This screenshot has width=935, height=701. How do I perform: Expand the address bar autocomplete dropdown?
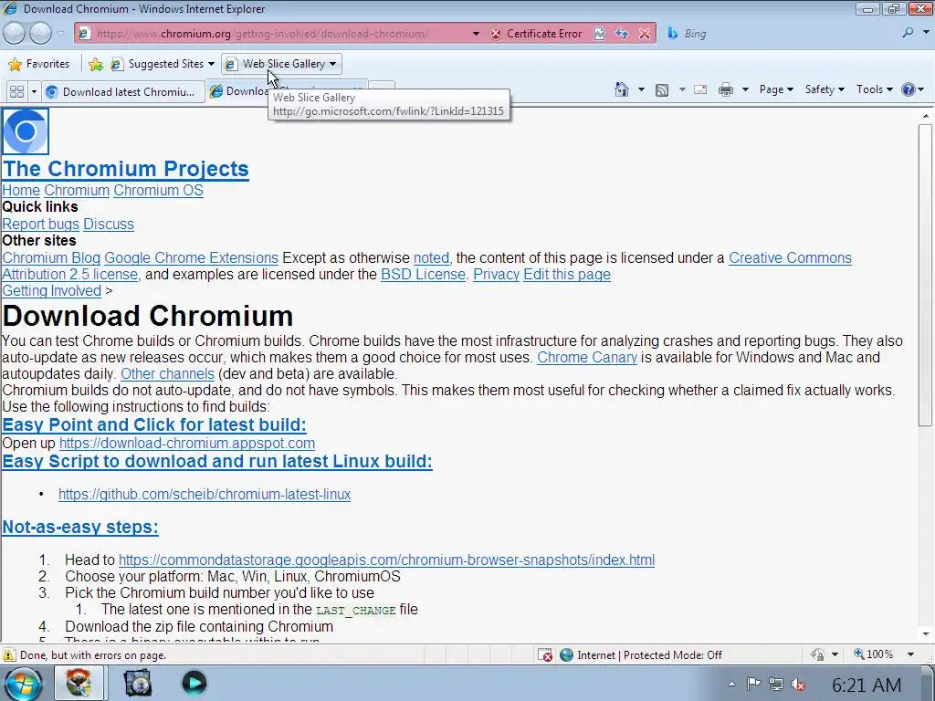(476, 34)
